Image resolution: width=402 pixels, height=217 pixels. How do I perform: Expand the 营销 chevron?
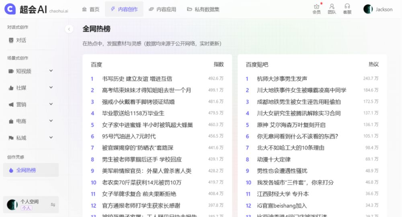point(51,104)
